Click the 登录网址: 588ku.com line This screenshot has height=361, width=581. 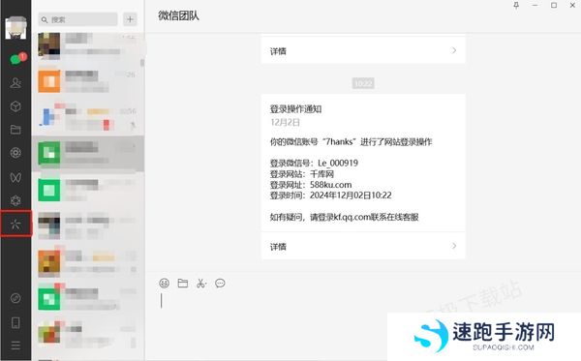coord(311,185)
